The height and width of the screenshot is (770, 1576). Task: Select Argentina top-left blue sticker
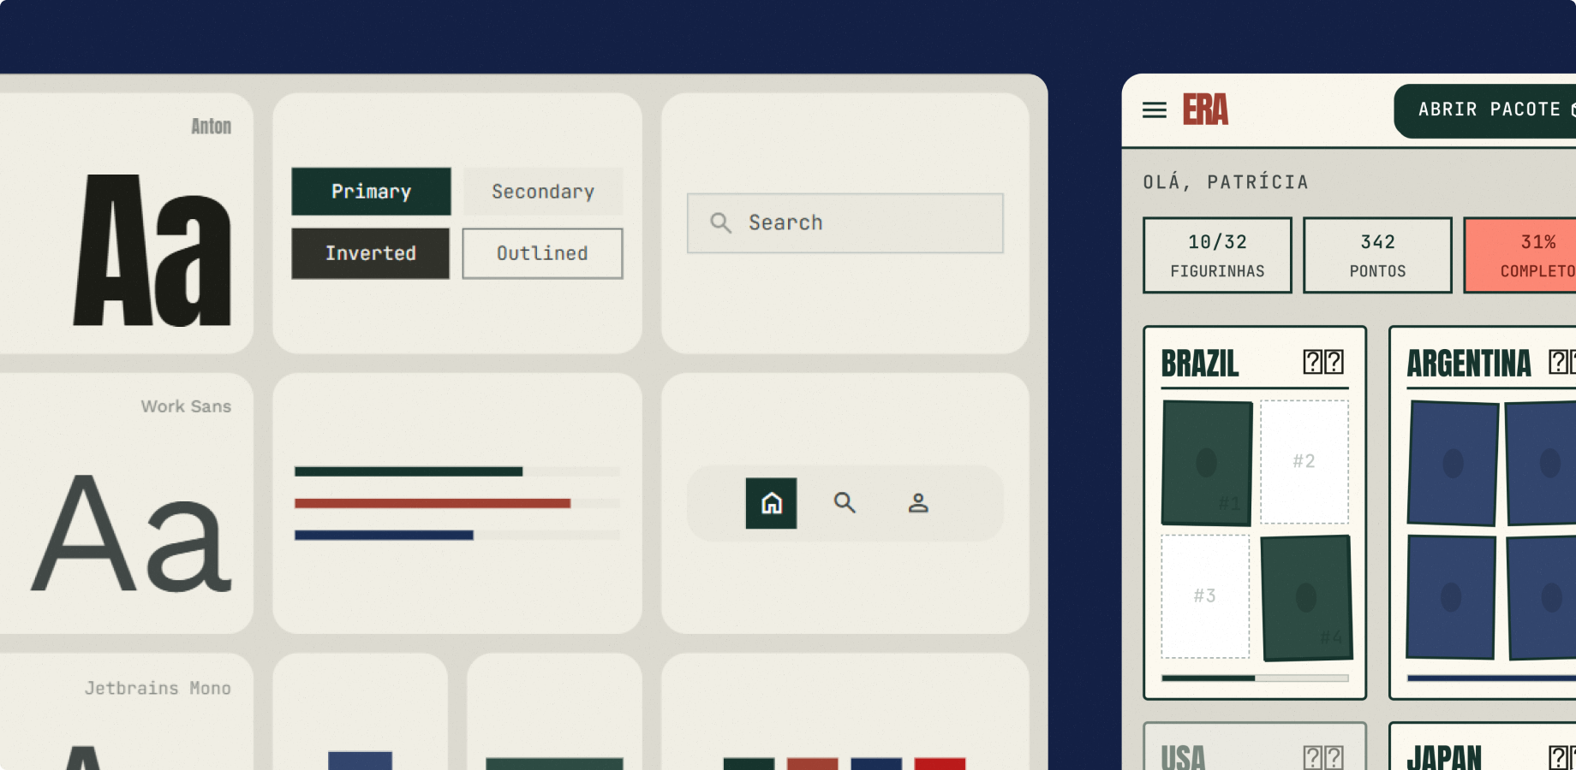click(x=1453, y=463)
